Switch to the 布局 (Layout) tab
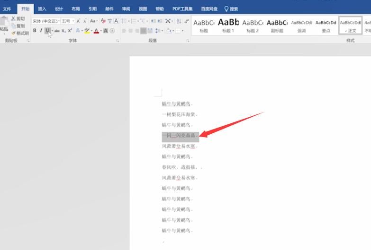The image size is (371, 250). (75, 9)
